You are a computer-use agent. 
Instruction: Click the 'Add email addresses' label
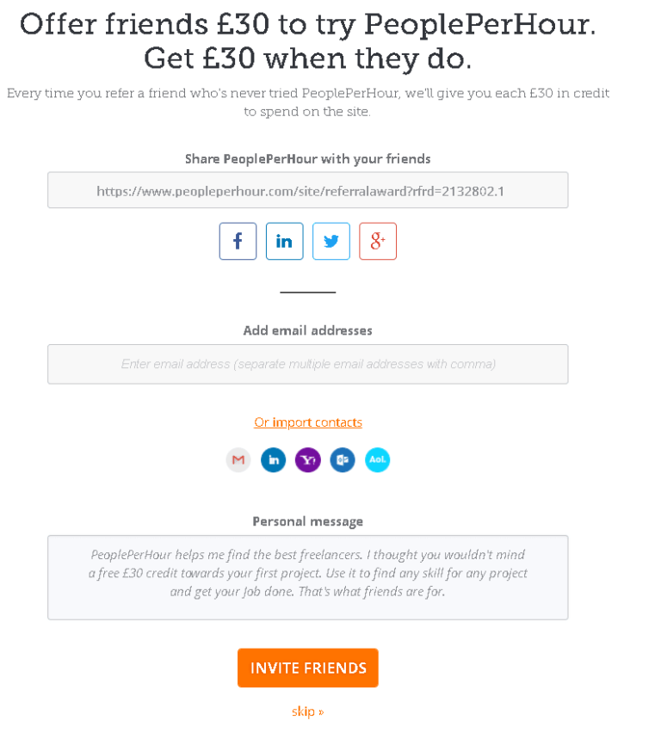coord(307,330)
